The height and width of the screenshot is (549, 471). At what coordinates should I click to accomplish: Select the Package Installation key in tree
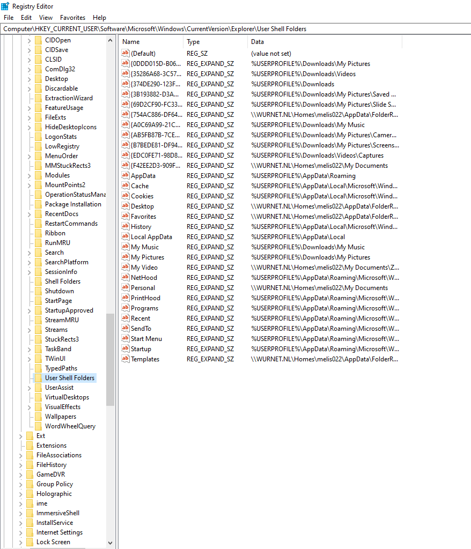pyautogui.click(x=73, y=204)
